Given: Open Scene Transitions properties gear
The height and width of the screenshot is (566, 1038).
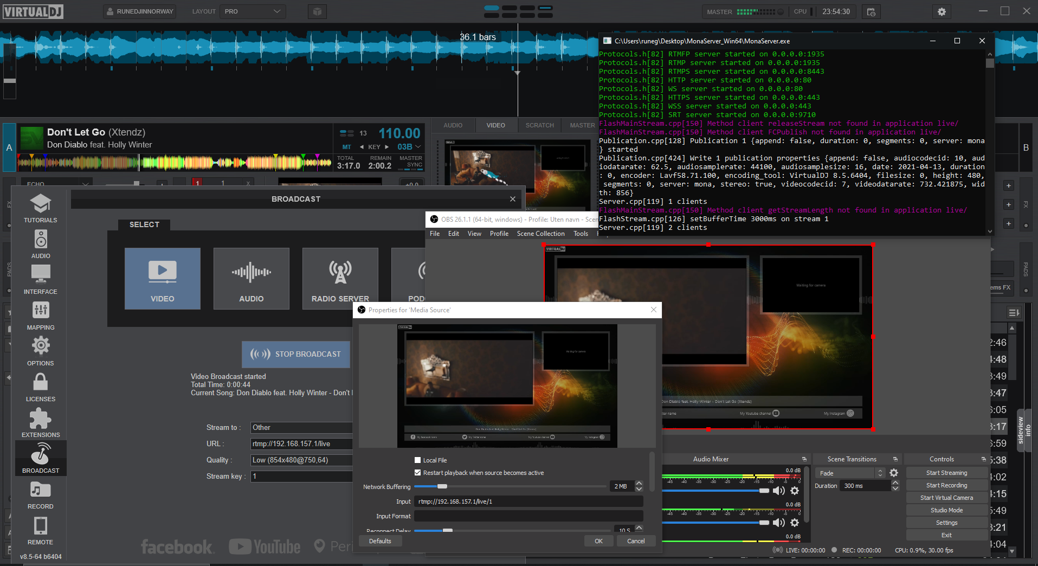Looking at the screenshot, I should click(x=894, y=473).
